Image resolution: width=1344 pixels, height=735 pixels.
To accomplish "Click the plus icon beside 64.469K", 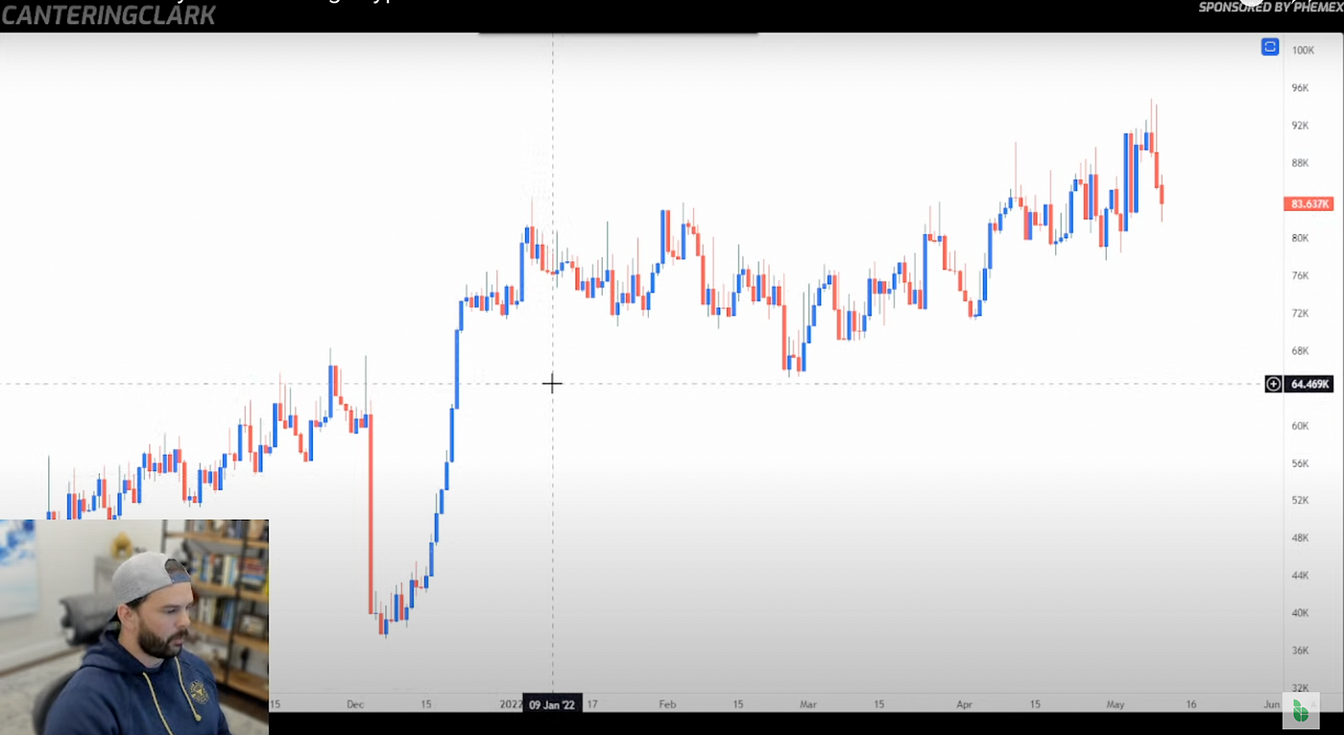I will click(x=1274, y=384).
